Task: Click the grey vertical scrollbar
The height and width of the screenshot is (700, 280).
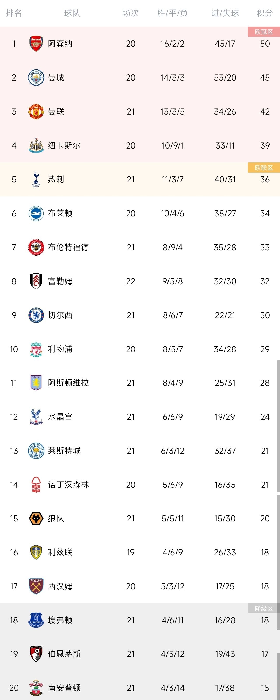Action: tap(278, 425)
